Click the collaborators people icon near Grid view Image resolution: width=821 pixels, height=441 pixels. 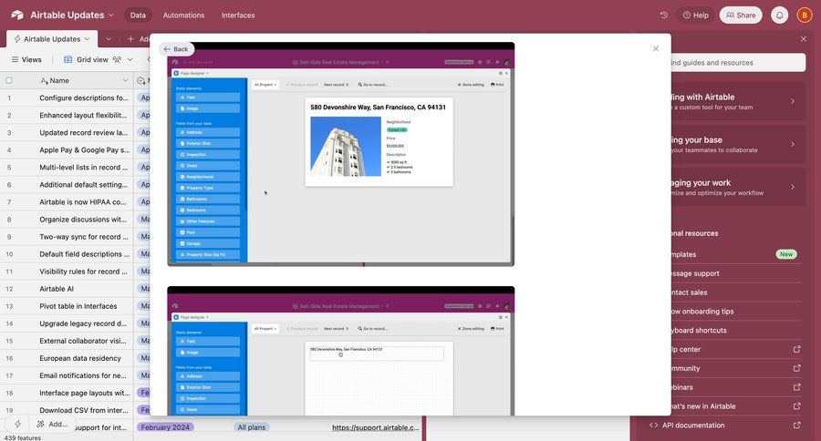[118, 59]
